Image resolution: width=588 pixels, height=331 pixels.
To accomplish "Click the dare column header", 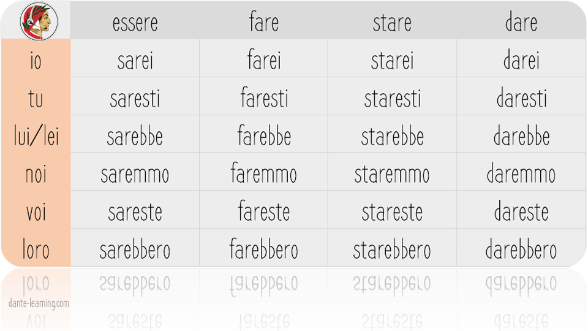I will click(x=521, y=23).
